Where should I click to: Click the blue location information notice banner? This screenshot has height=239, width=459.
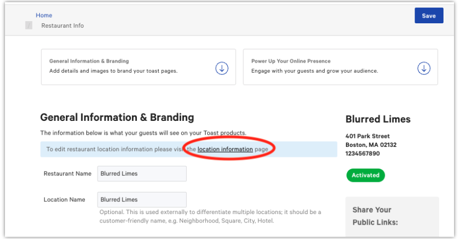(188, 149)
